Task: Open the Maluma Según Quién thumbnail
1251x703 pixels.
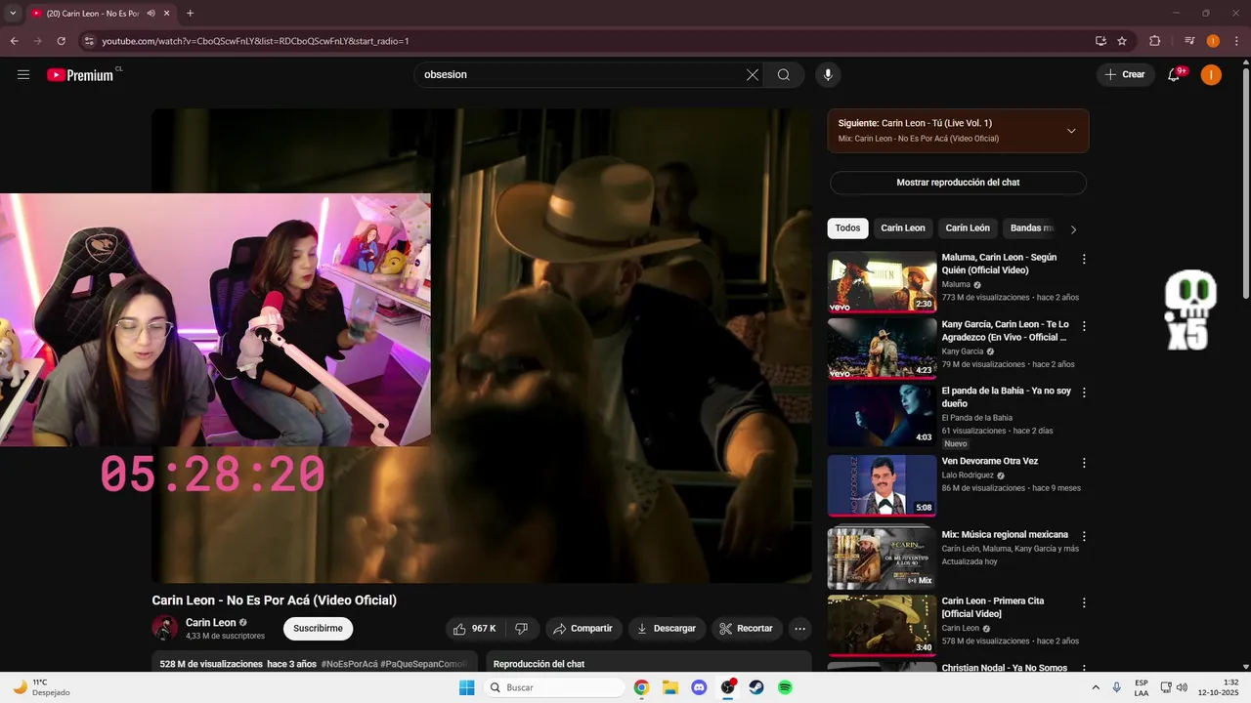Action: [x=882, y=282]
